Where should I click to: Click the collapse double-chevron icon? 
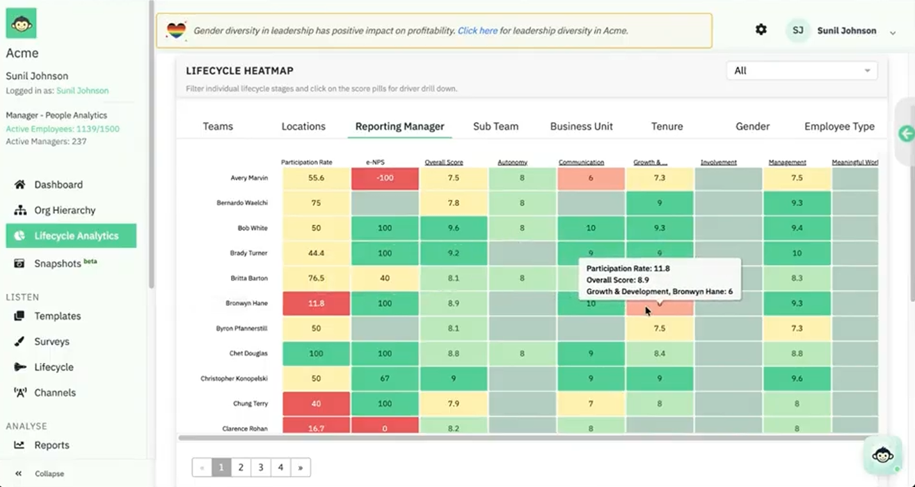point(19,474)
